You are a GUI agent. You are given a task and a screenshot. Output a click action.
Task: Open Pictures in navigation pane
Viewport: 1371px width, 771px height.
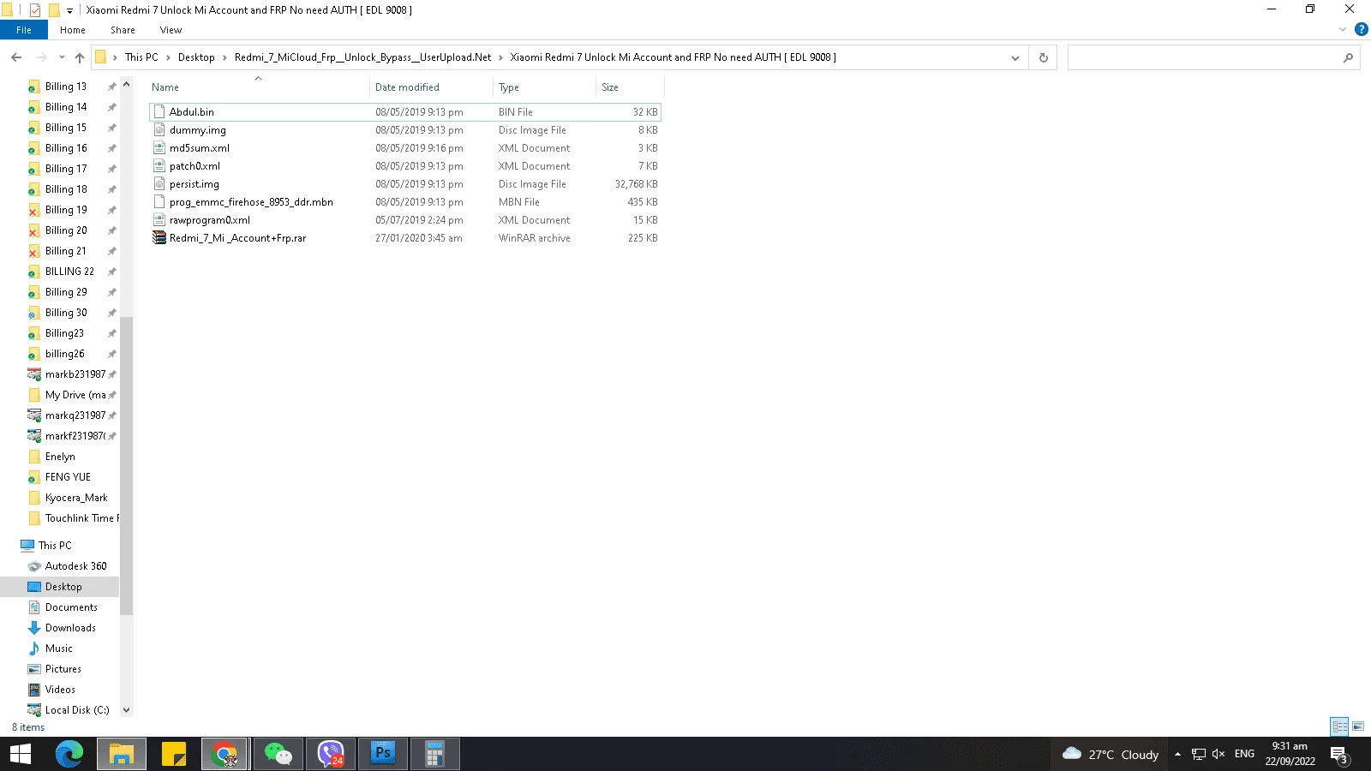pos(63,669)
